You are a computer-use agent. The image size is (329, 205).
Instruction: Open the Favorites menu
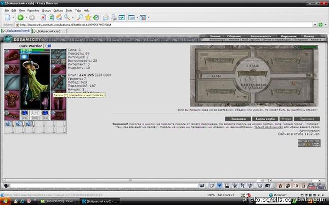click(x=33, y=10)
